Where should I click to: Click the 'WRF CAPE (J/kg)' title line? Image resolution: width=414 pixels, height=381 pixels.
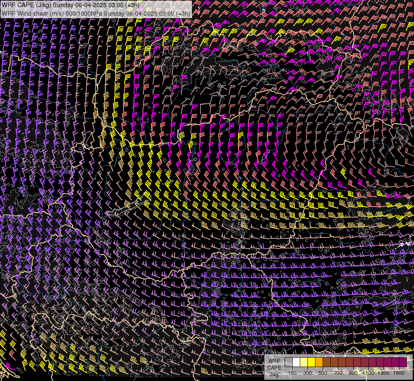70,5
